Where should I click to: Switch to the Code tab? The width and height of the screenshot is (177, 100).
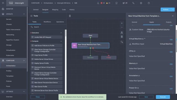click(64, 10)
